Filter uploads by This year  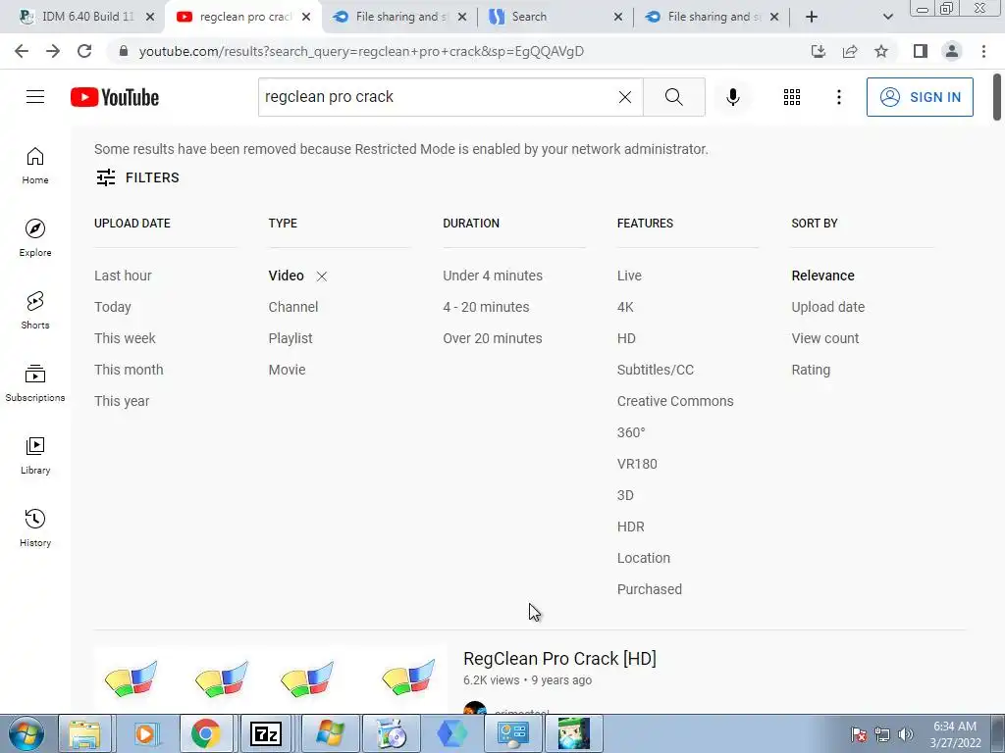[122, 401]
